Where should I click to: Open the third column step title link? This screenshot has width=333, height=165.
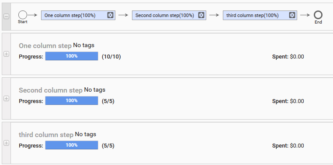tap(46, 135)
